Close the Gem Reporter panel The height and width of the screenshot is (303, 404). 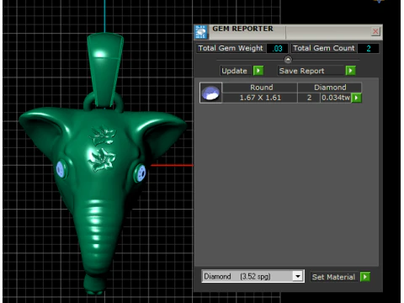[x=375, y=31]
